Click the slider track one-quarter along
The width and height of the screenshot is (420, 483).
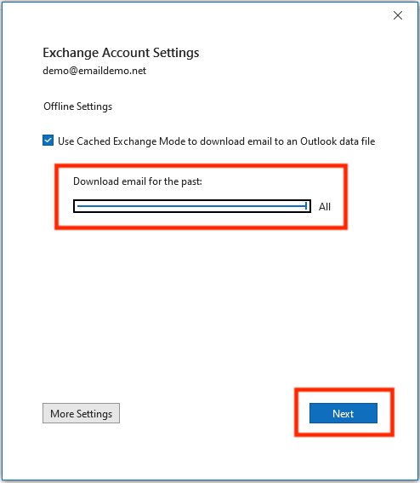[134, 206]
